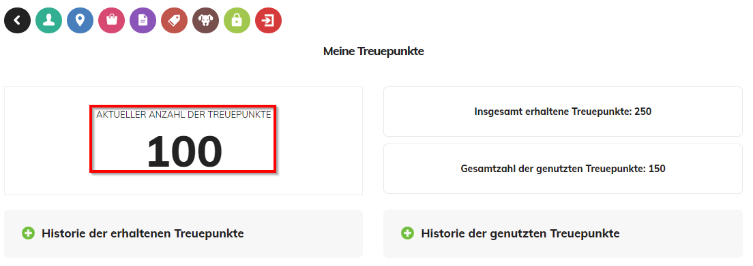
Task: Expand Historie der genutzten Treuepunkte plus icon
Action: click(x=407, y=233)
